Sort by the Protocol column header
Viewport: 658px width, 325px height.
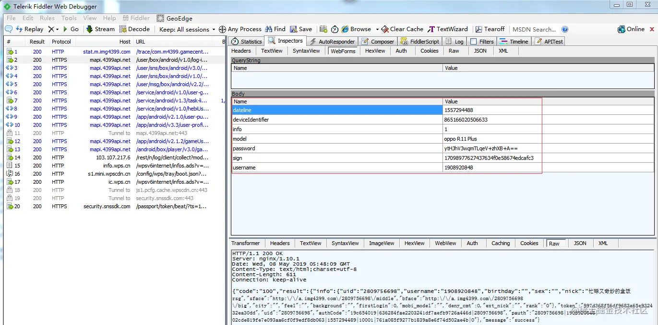(61, 42)
